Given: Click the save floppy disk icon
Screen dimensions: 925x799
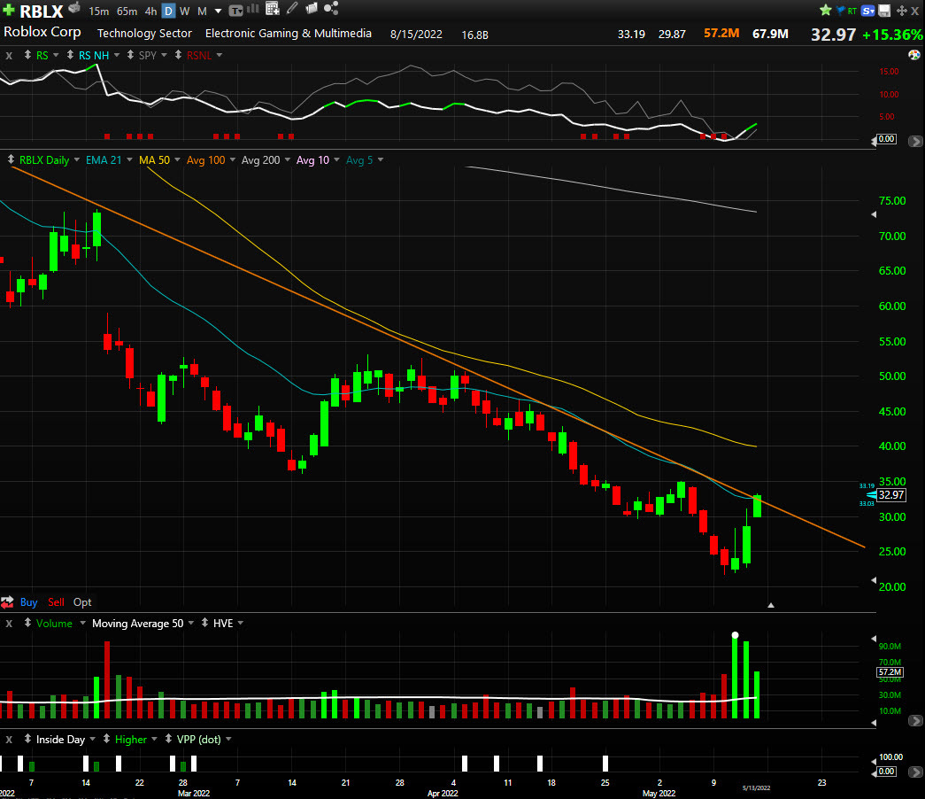Looking at the screenshot, I should tap(884, 11).
